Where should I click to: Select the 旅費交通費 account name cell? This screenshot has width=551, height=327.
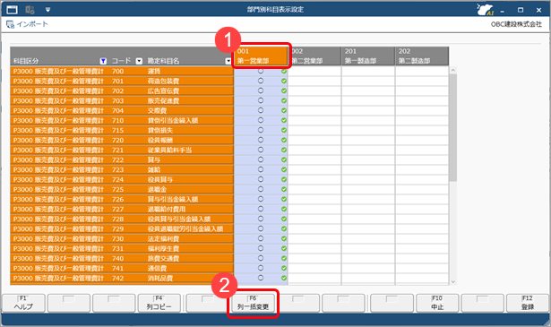(163, 259)
